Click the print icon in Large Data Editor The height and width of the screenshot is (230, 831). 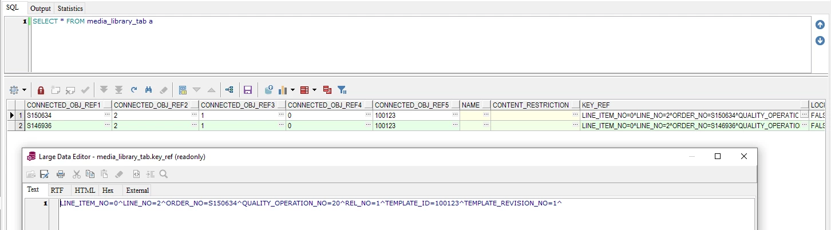point(61,174)
